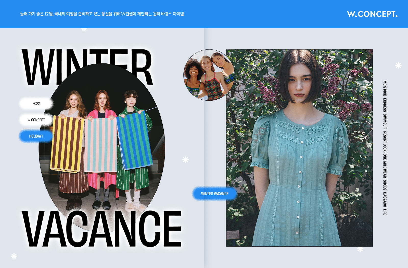Click the snowflake between the towel and dress photos

tap(186, 160)
